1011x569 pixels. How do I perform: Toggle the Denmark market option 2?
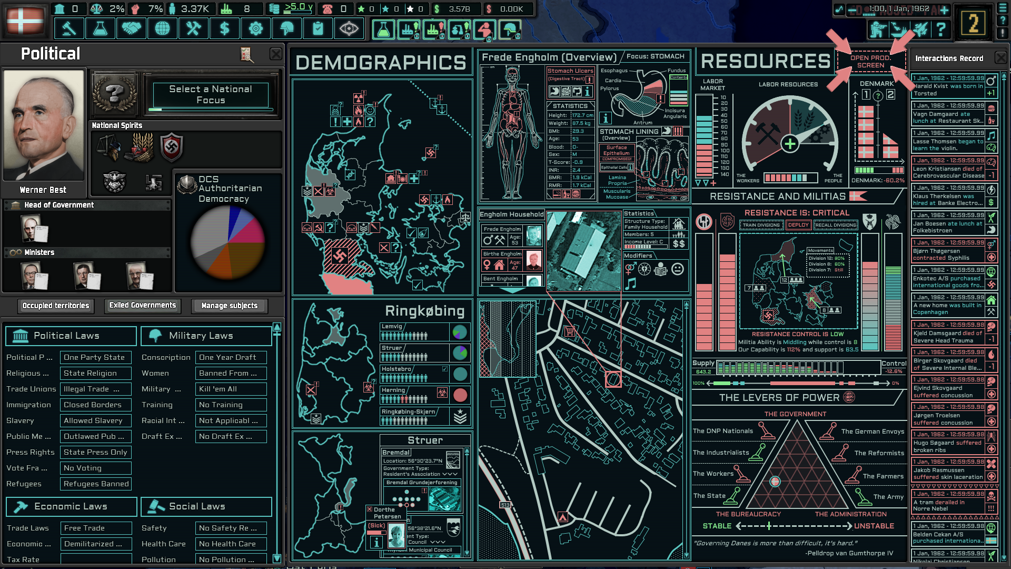[x=890, y=95]
